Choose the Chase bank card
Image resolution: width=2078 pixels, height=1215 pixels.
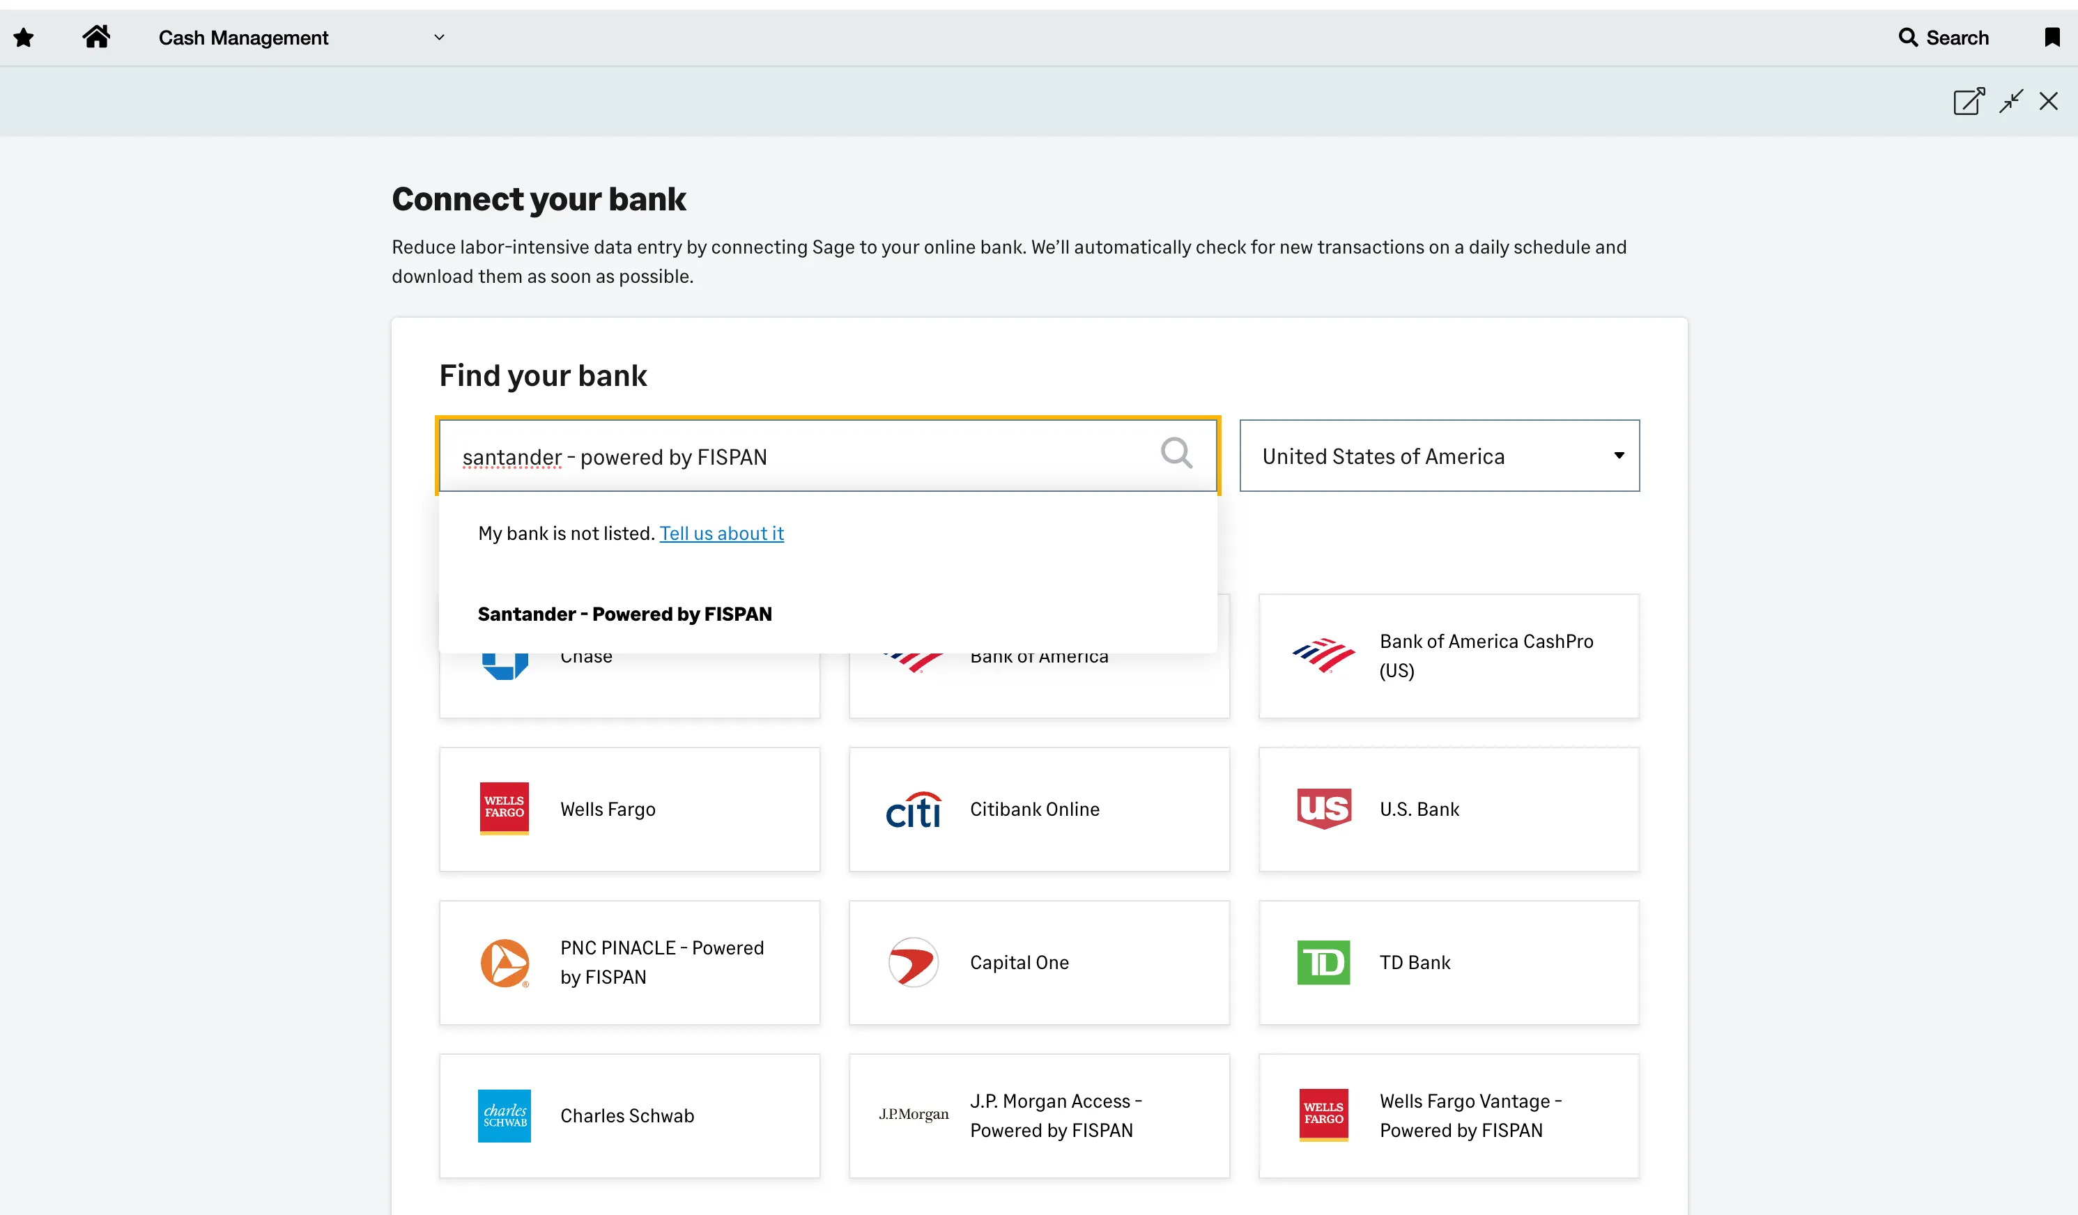point(629,684)
